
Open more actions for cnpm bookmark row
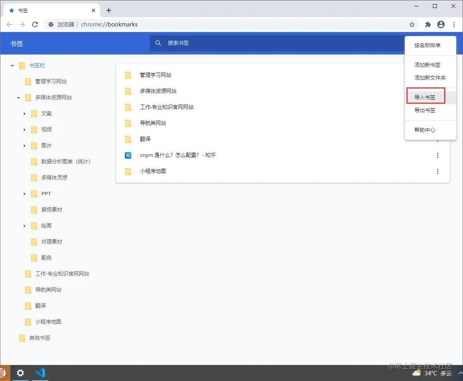(438, 155)
